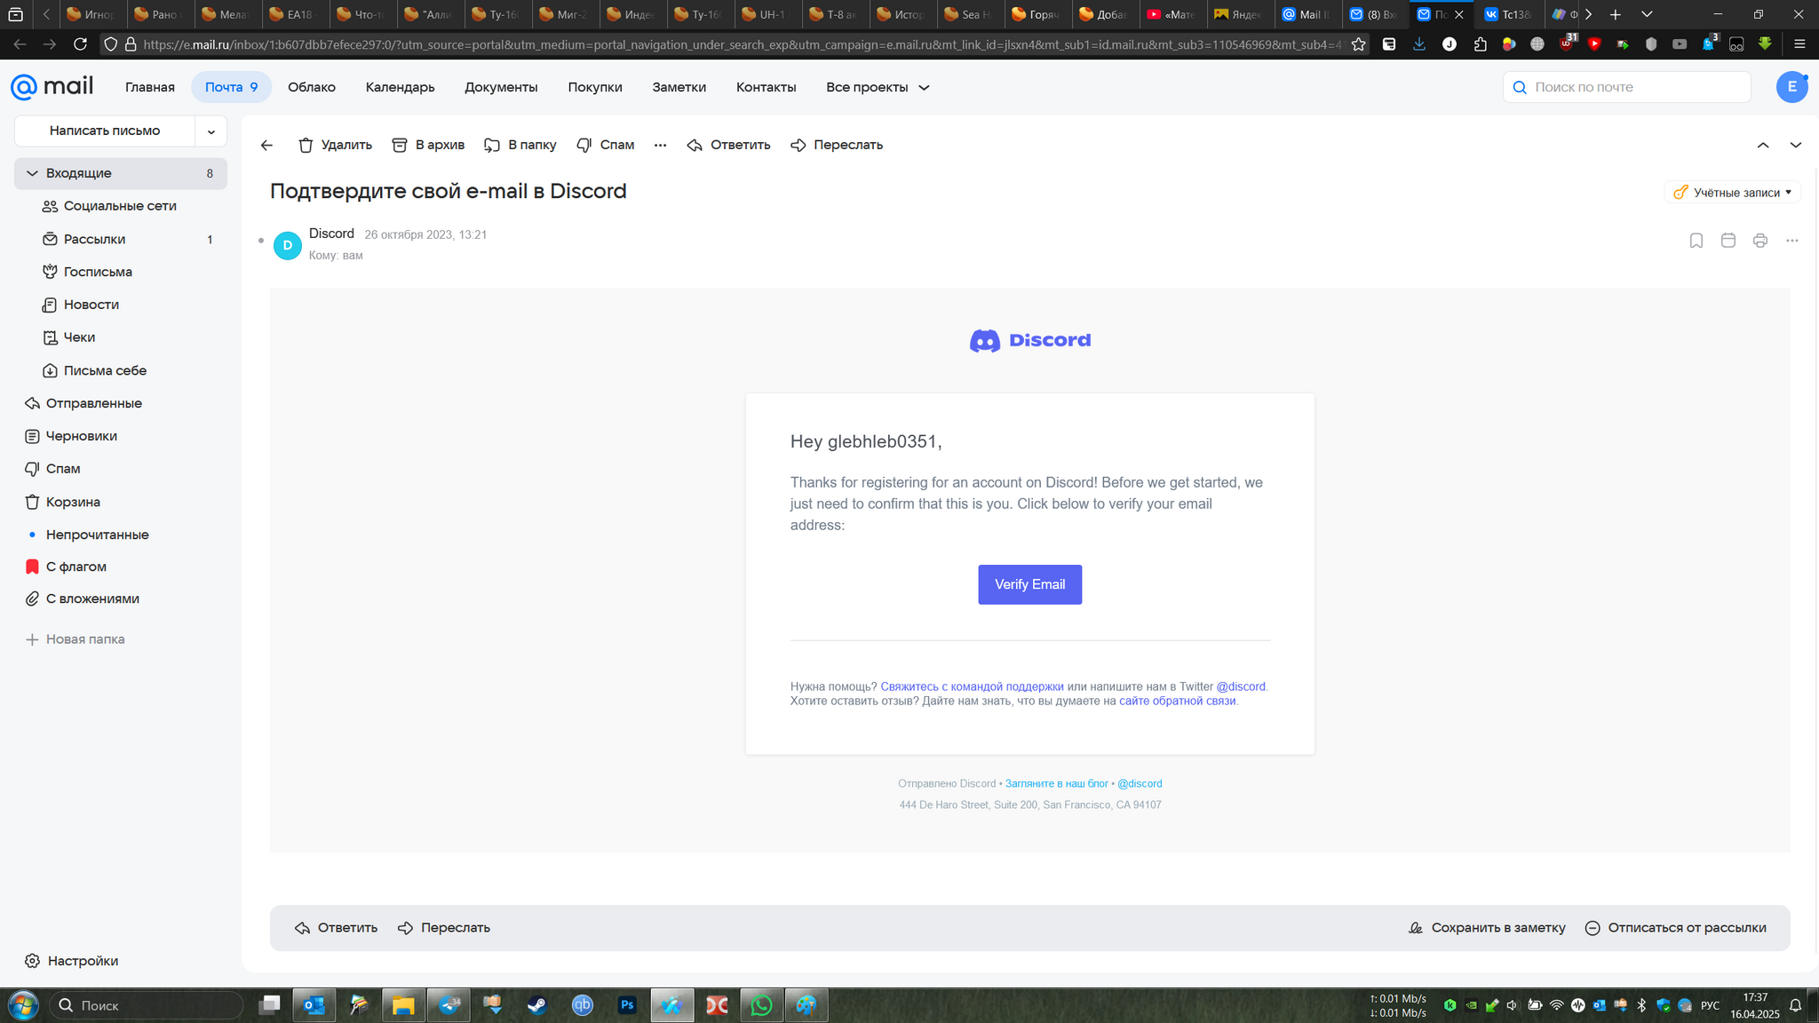The width and height of the screenshot is (1819, 1023).
Task: Collapse the Входящие folder tree
Action: point(33,173)
